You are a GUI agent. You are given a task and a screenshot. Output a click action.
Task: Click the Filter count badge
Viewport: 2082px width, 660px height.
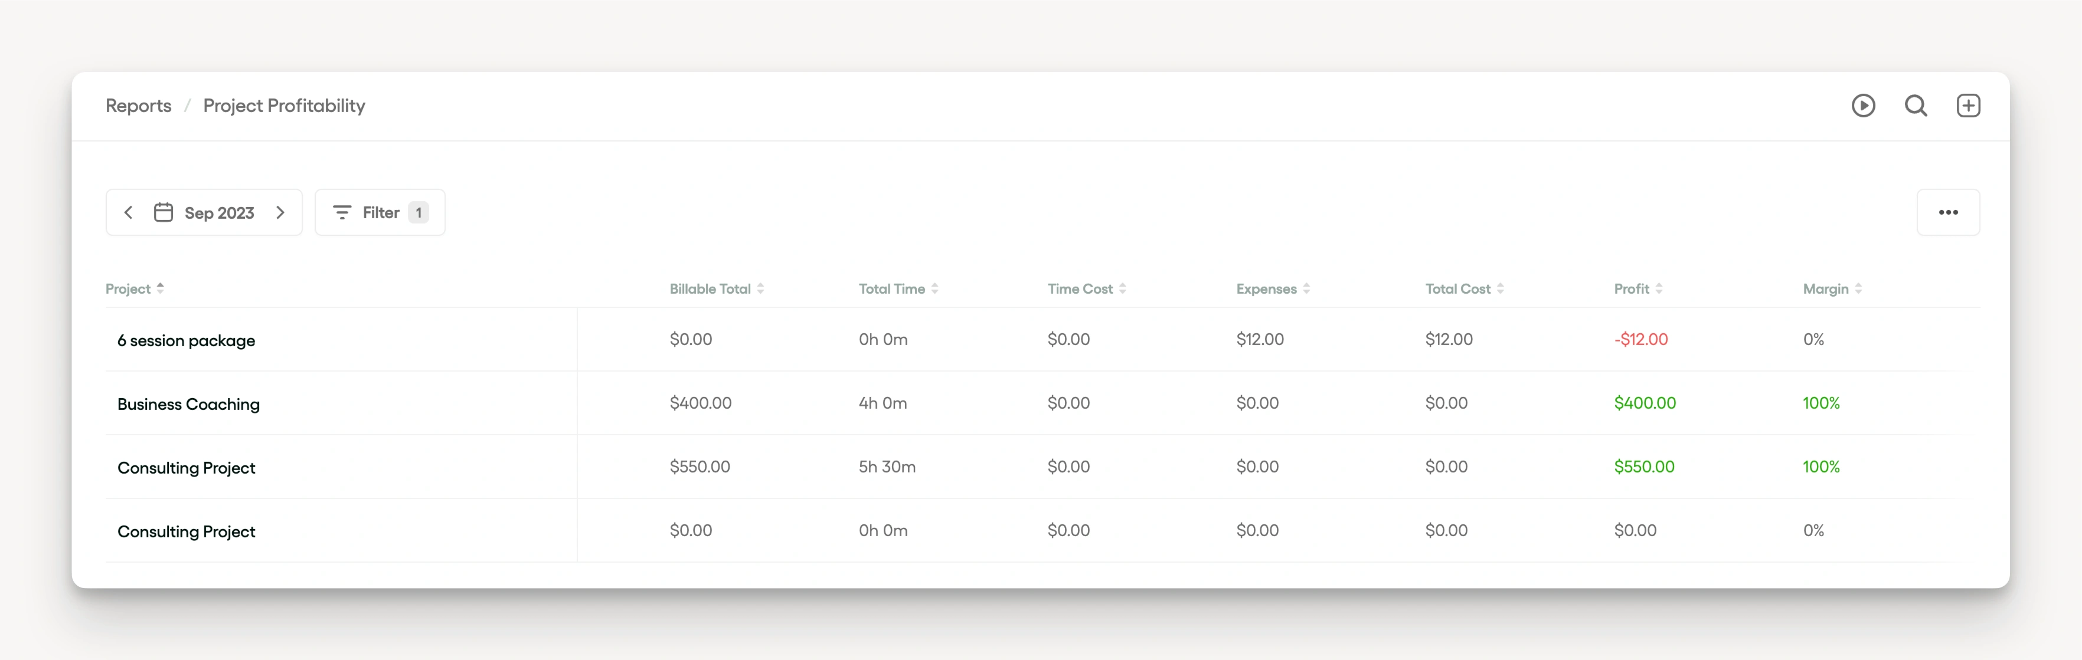[418, 212]
